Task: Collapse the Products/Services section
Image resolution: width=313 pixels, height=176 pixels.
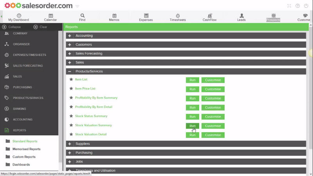Action: [x=70, y=72]
